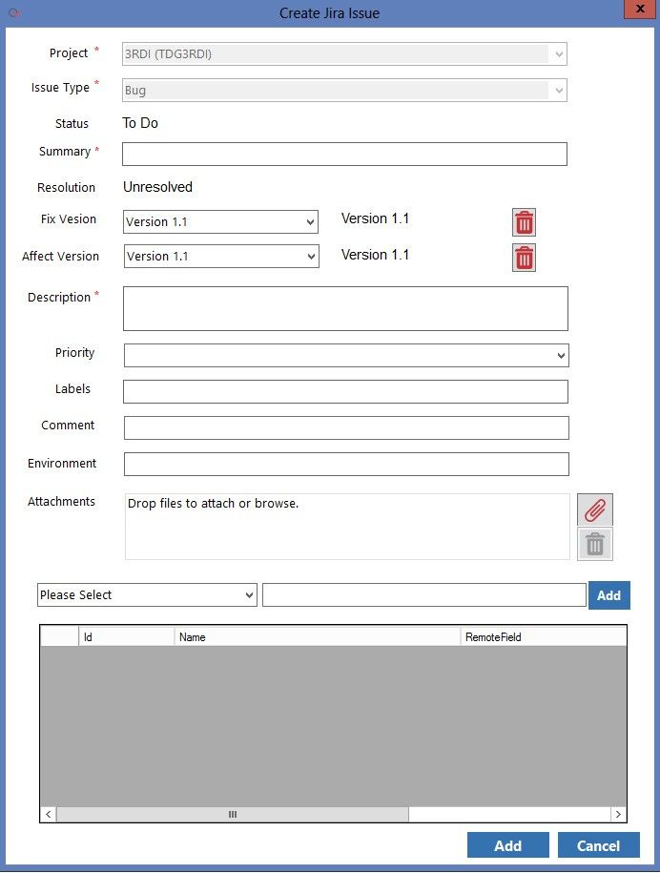
Task: Remove the Affect Version entry via trash icon
Action: coord(524,258)
